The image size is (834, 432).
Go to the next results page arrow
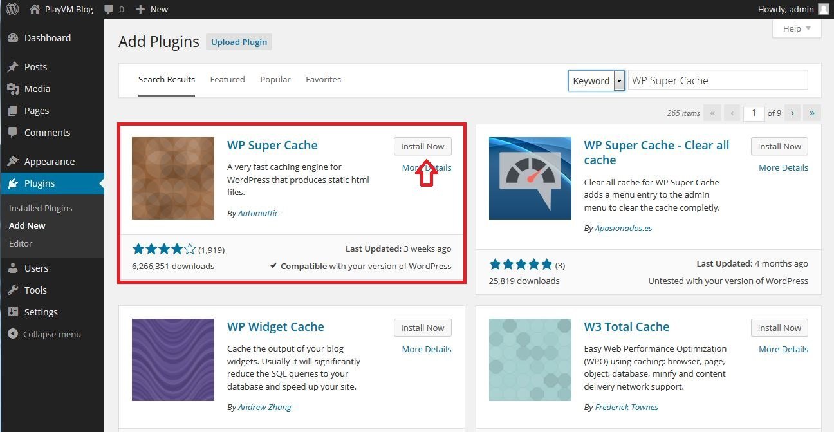(792, 113)
